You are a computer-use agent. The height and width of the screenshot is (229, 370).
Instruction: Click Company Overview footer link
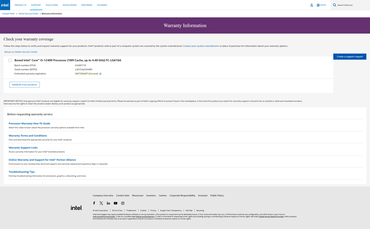click(x=103, y=195)
